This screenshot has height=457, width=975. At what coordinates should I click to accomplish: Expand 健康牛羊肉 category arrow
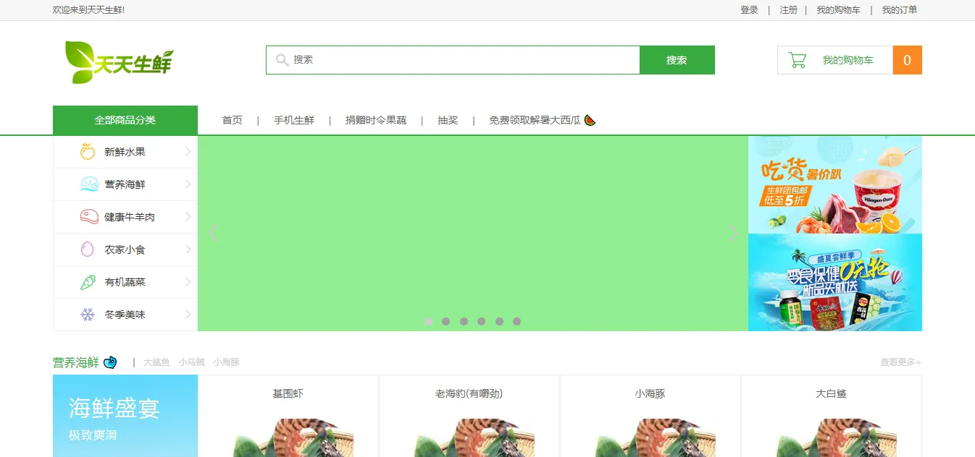tap(188, 217)
